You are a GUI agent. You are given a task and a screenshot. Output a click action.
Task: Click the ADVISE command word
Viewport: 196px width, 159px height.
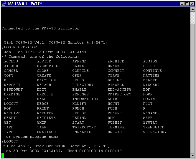(44, 61)
